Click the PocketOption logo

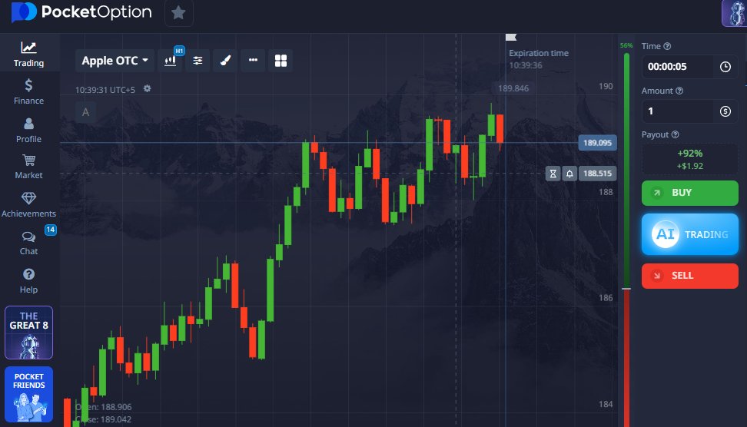pyautogui.click(x=81, y=12)
